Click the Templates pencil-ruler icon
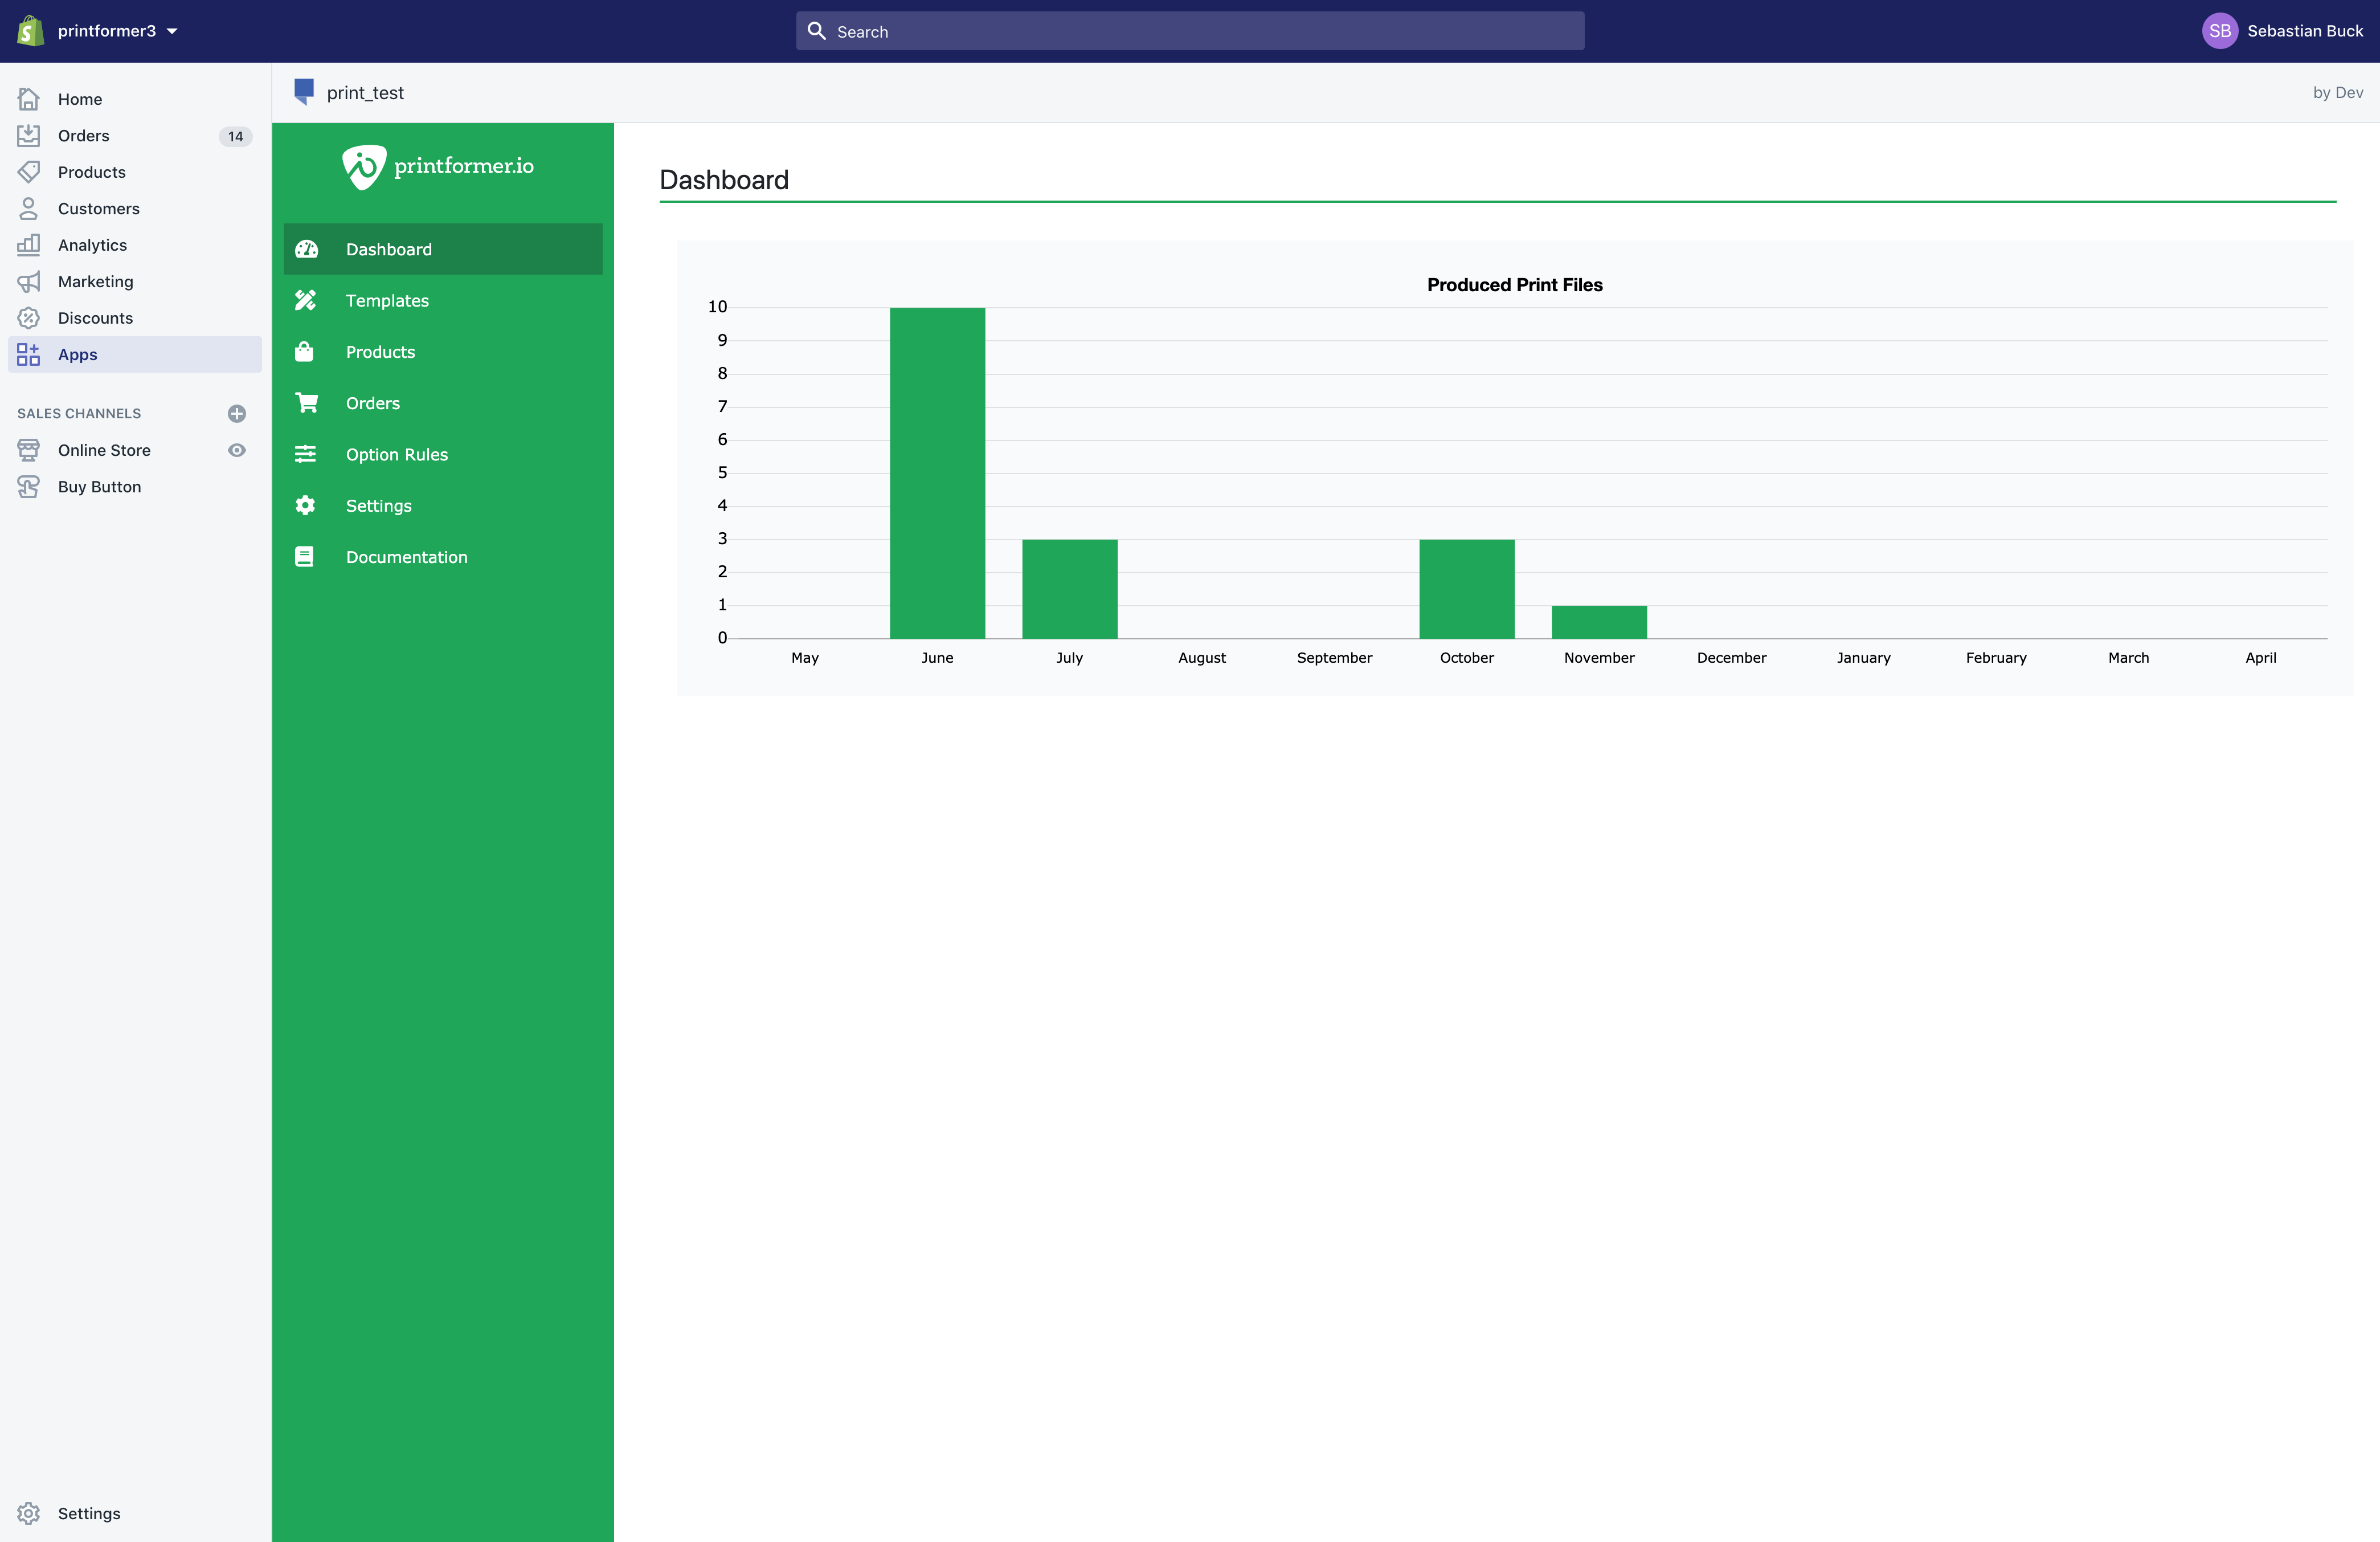Viewport: 2380px width, 1542px height. point(305,300)
